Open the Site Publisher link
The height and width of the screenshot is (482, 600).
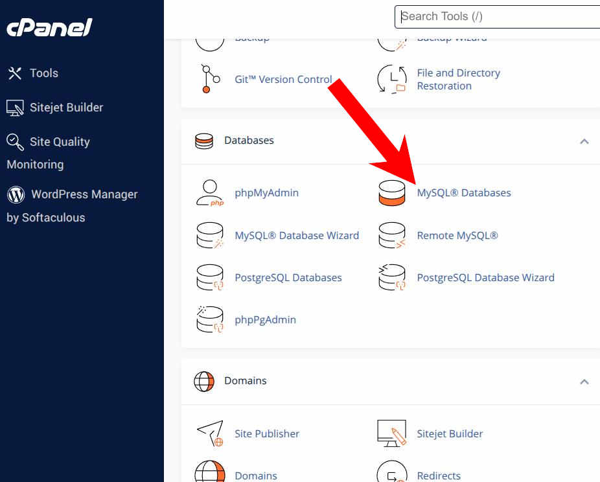point(267,433)
